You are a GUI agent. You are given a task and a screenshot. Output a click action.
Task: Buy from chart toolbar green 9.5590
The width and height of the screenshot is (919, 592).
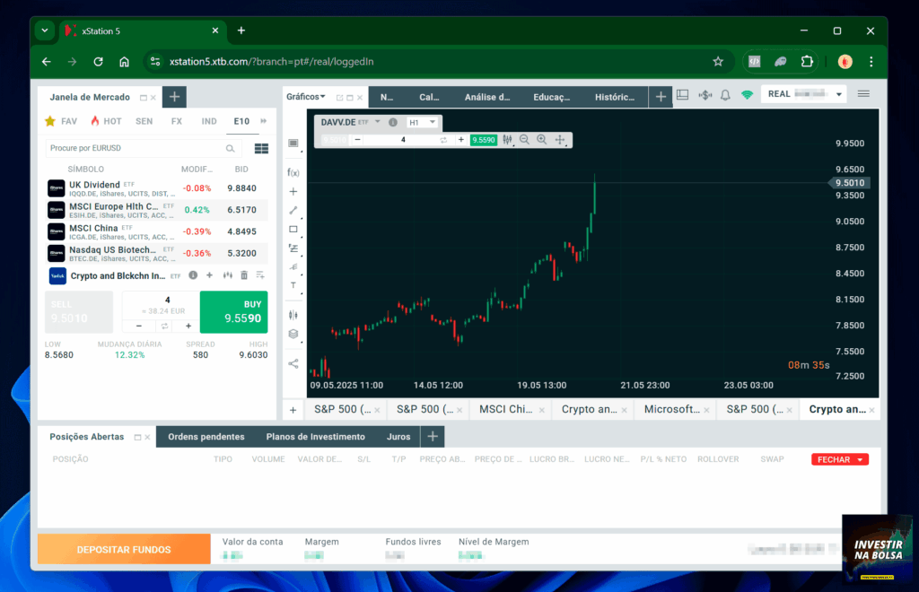tap(484, 140)
